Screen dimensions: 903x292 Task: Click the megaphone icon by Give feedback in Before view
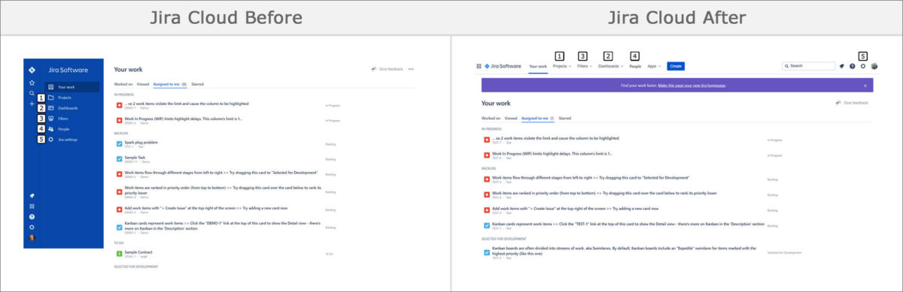pyautogui.click(x=374, y=69)
